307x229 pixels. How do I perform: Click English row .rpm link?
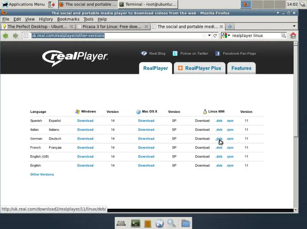[x=230, y=166]
